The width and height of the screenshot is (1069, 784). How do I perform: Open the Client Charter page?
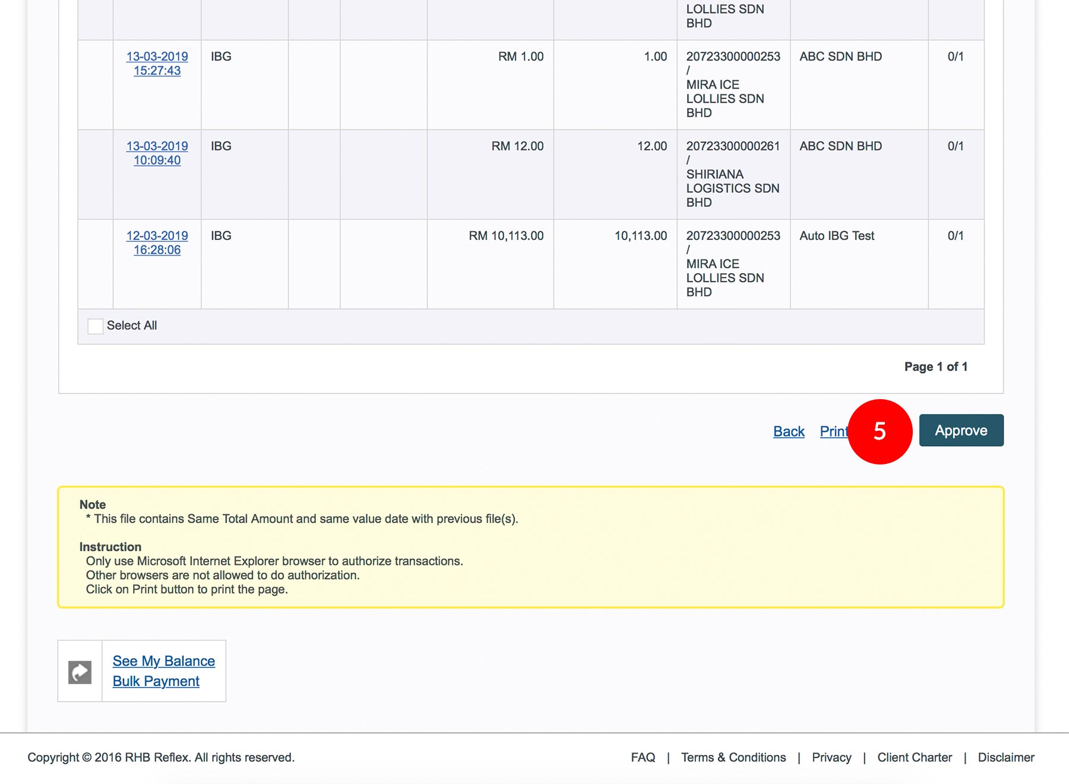click(x=914, y=757)
